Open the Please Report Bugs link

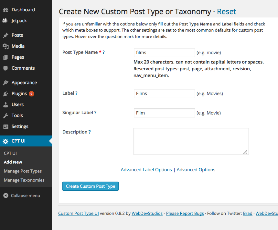coord(185,213)
